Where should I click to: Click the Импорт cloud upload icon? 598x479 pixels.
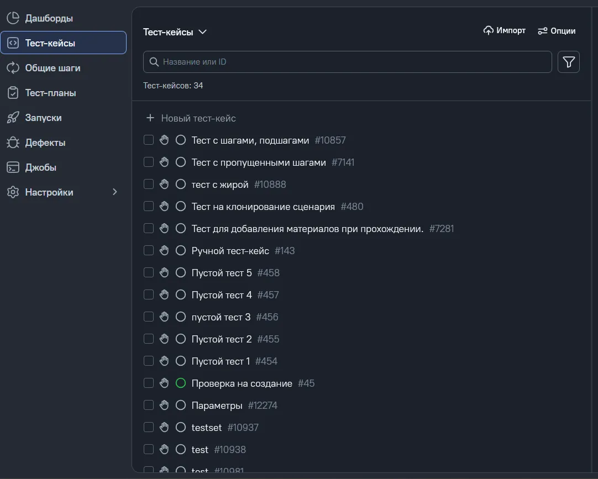pyautogui.click(x=488, y=30)
